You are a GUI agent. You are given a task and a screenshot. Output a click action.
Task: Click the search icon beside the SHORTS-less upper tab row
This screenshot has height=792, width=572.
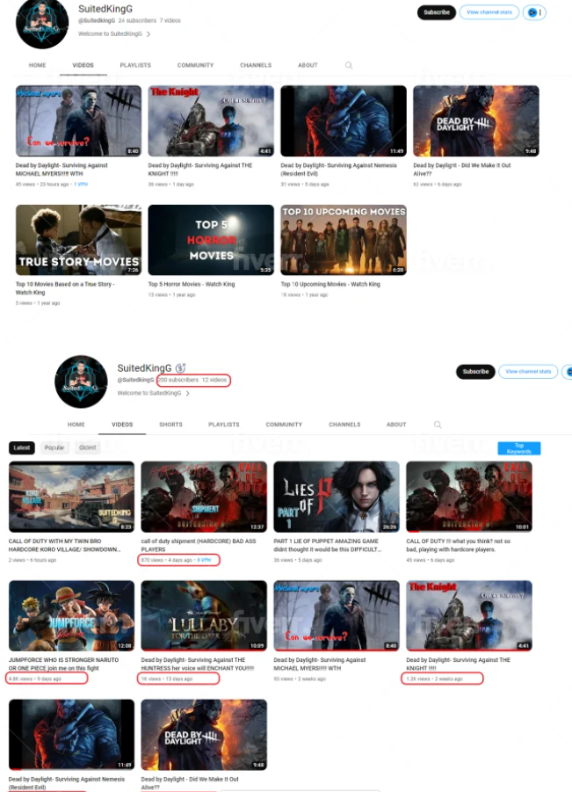pyautogui.click(x=349, y=65)
